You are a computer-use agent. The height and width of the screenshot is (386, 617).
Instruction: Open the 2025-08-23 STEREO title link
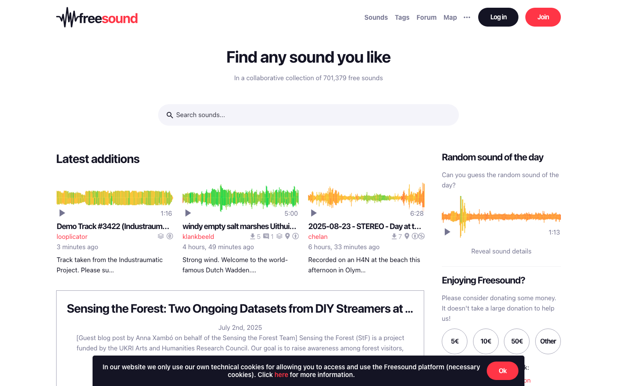365,226
